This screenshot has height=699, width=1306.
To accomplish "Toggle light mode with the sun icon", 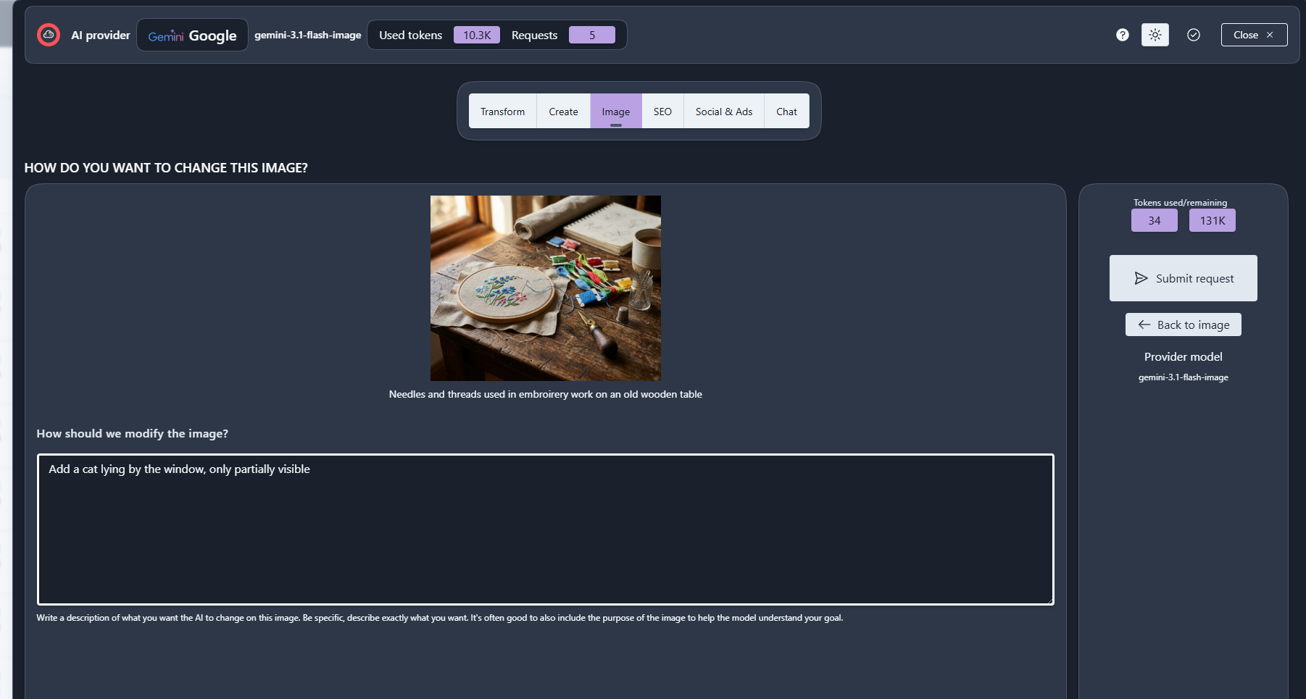I will pyautogui.click(x=1155, y=35).
